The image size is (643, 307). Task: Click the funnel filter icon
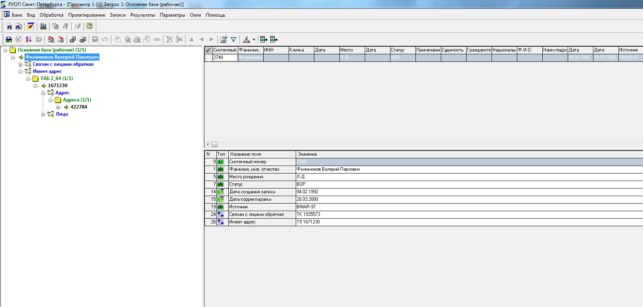tap(233, 39)
